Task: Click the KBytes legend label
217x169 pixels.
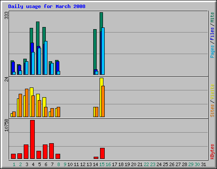Action: [212, 152]
